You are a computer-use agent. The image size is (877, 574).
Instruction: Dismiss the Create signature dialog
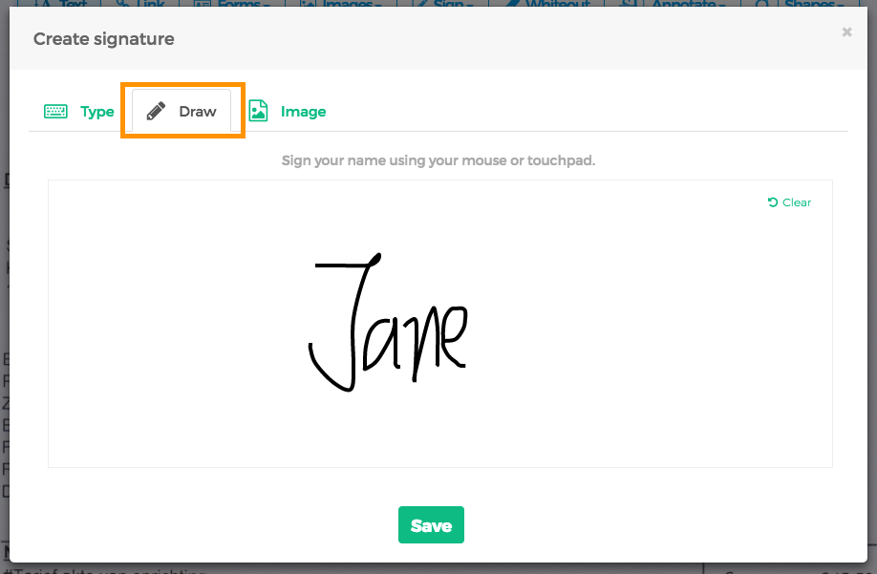[846, 32]
